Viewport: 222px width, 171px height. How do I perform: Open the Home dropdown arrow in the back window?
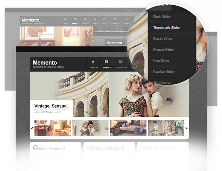68,24
